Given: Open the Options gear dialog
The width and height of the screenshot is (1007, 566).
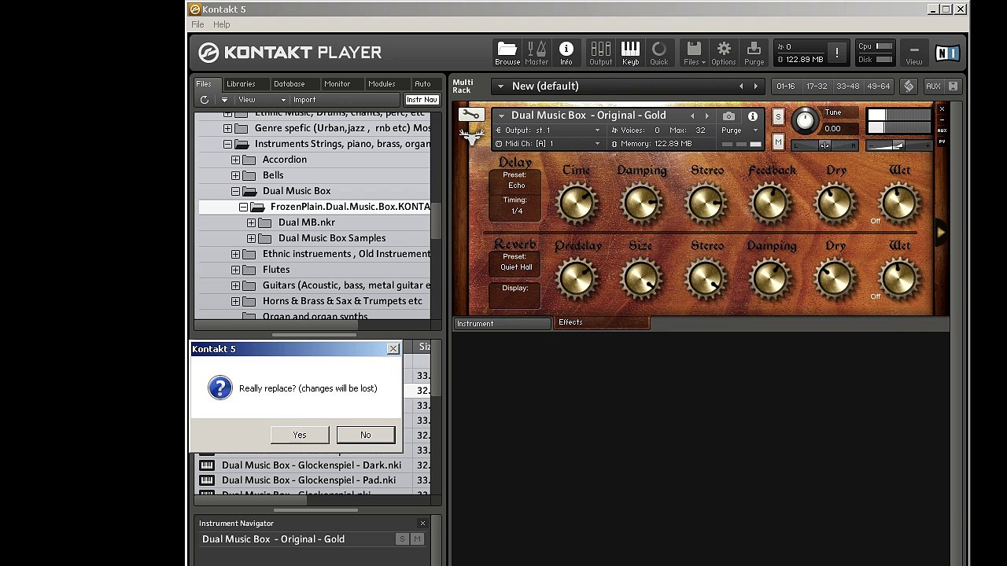Looking at the screenshot, I should [724, 53].
